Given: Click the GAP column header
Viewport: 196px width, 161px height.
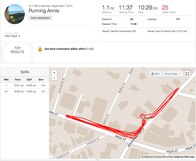Looking at the screenshot, I should tap(29, 79).
